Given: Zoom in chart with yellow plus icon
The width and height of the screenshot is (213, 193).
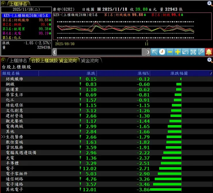Looking at the screenshot, I should [x=178, y=52].
